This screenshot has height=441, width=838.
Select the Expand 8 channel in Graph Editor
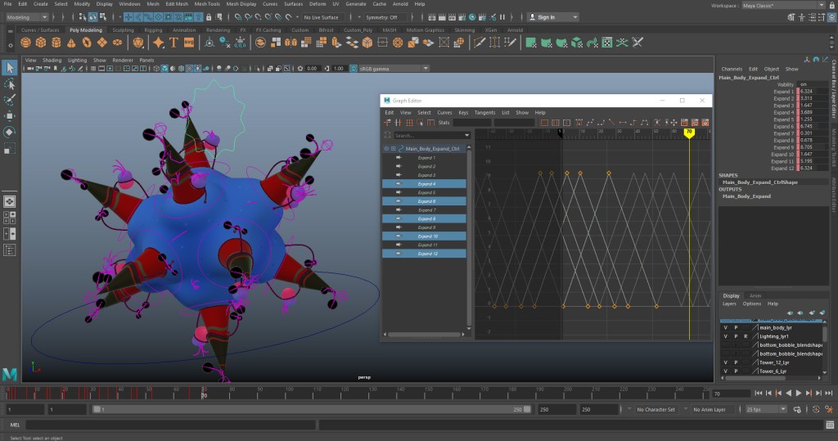pos(426,218)
